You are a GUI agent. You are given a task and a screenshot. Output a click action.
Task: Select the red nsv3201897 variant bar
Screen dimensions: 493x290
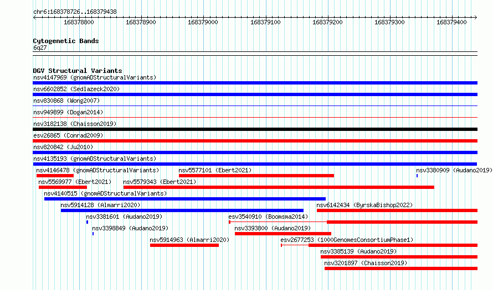[x=401, y=268]
